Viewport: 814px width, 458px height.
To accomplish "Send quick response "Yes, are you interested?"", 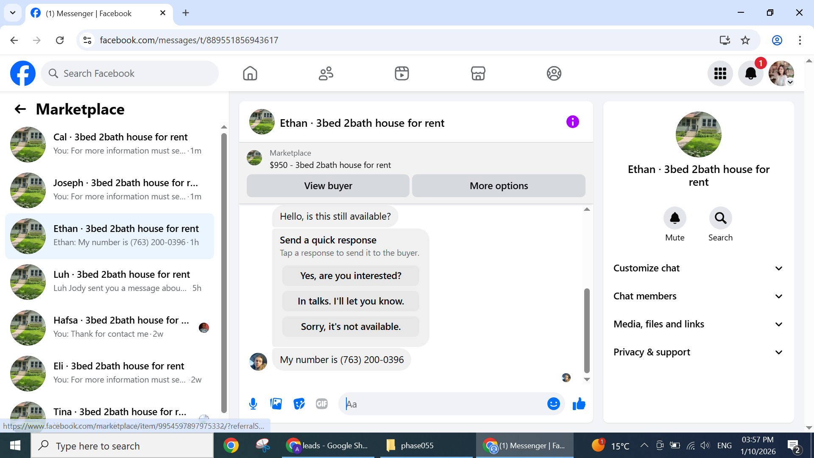I will point(351,276).
